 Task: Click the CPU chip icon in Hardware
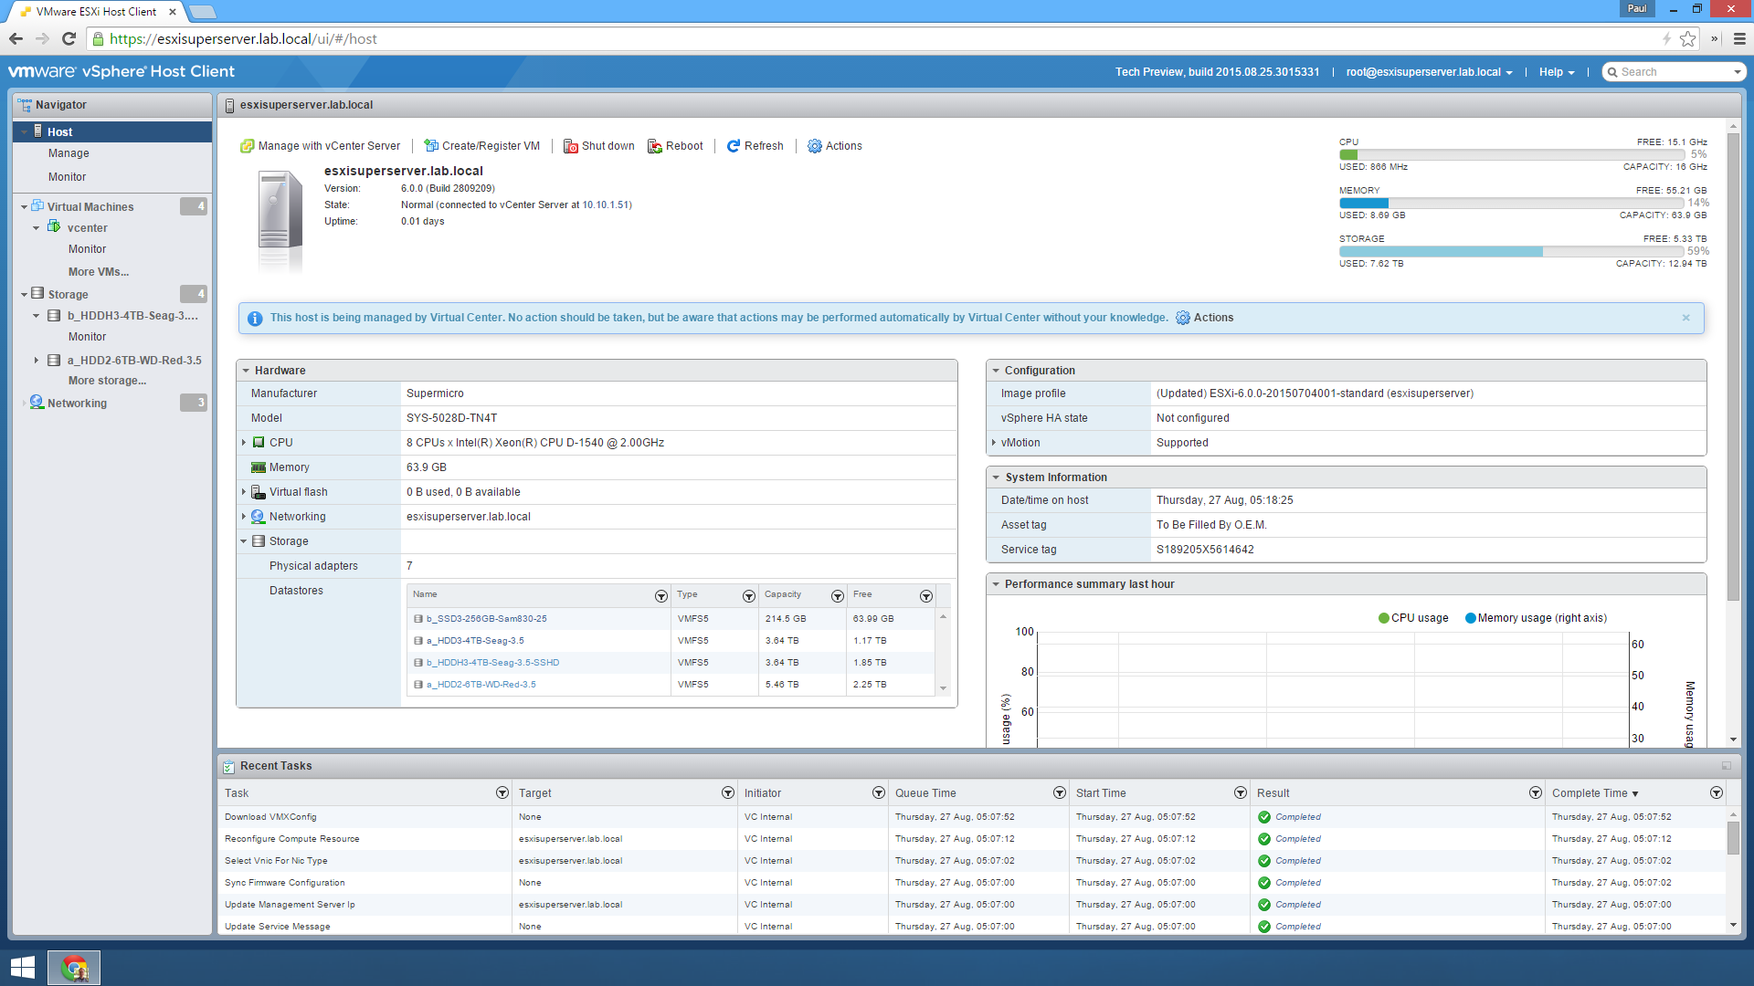pyautogui.click(x=259, y=443)
